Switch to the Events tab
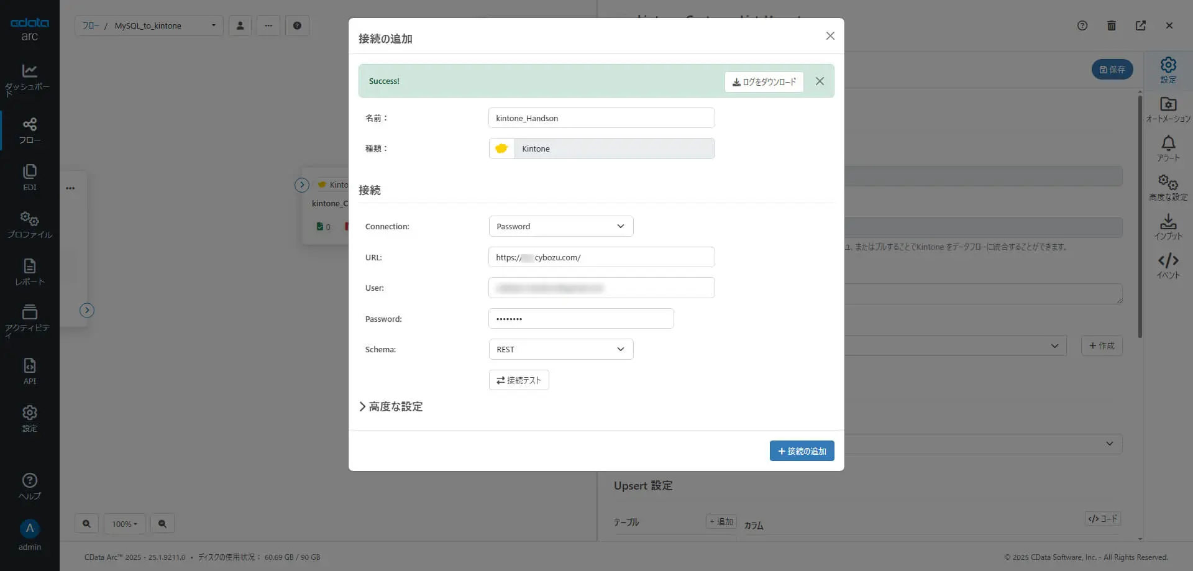 [1168, 266]
